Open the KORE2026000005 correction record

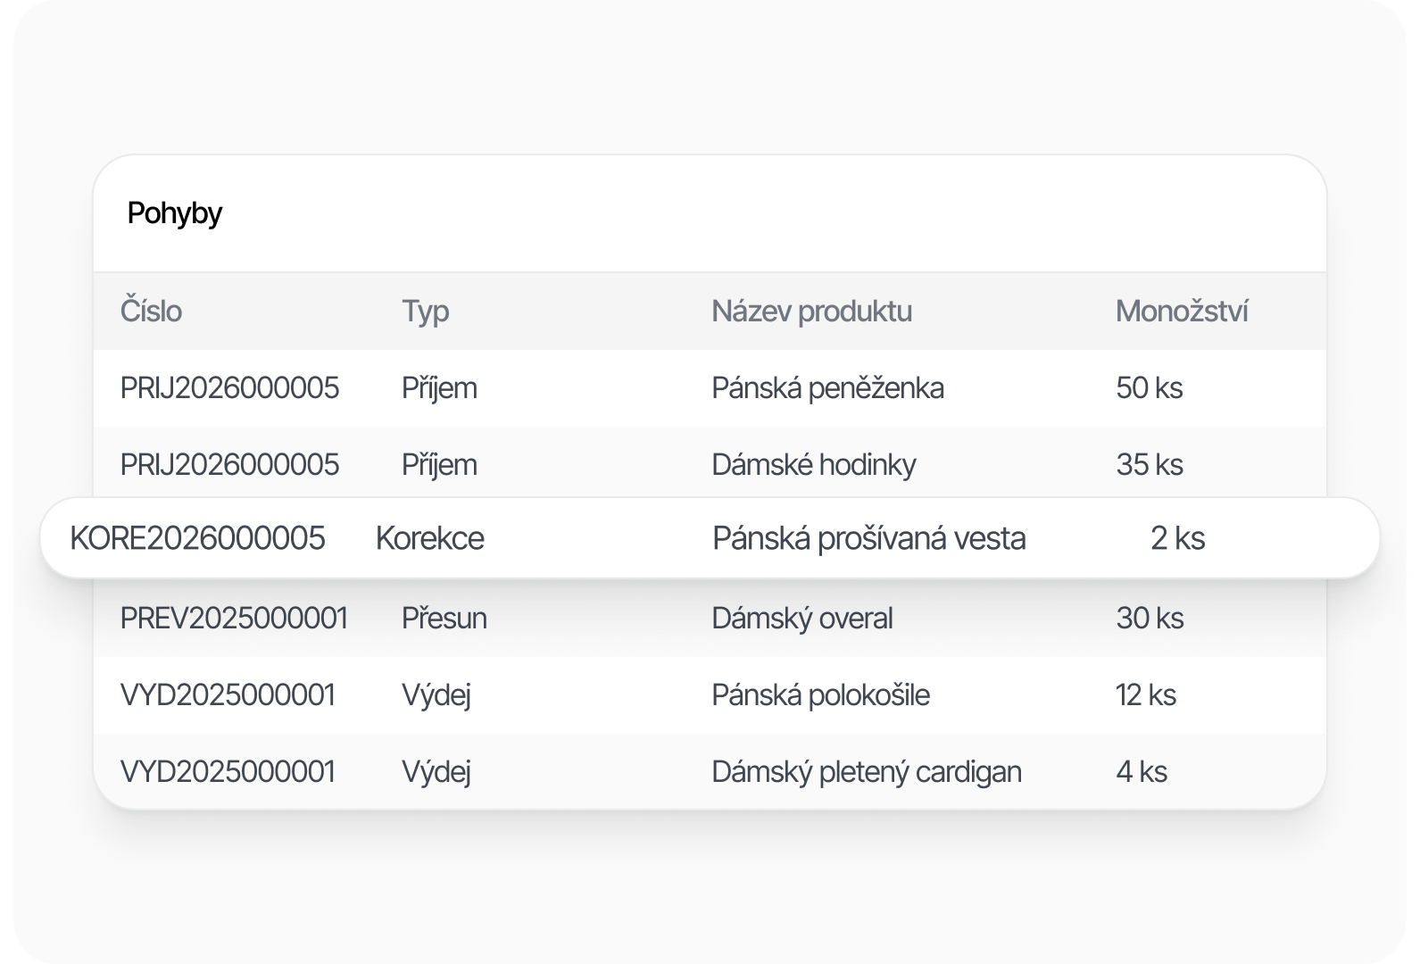197,539
